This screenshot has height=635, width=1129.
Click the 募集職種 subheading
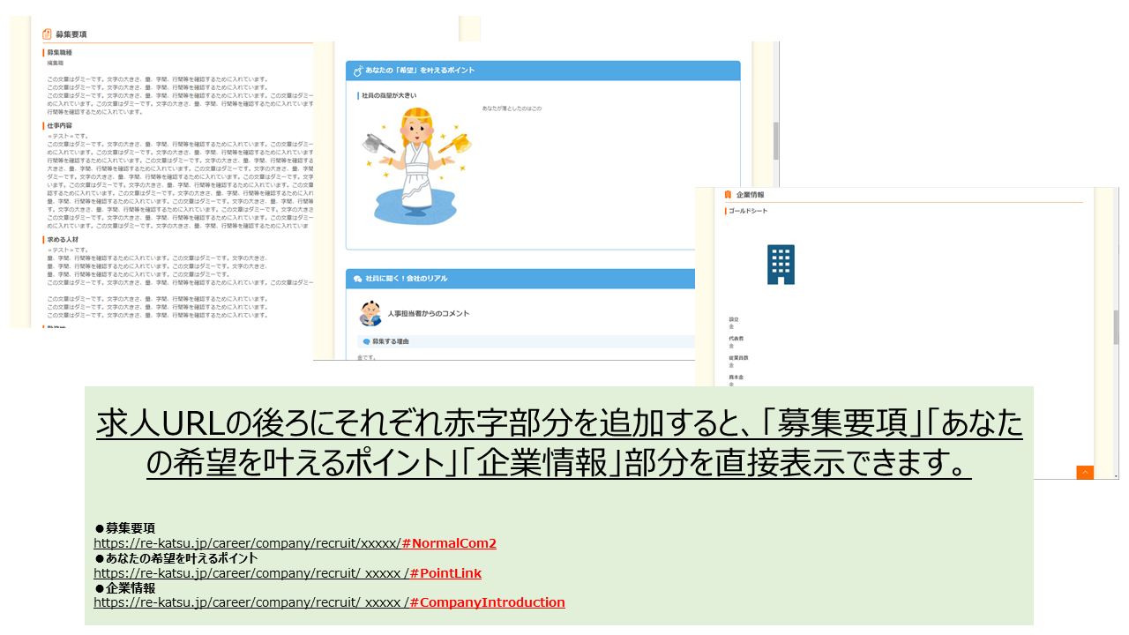pos(60,53)
